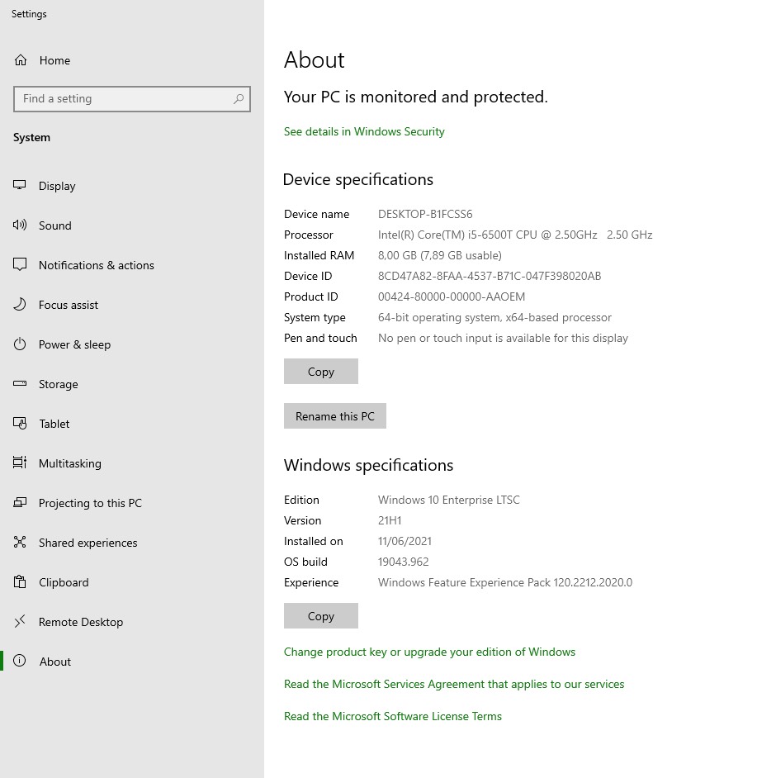
Task: Click the Power & sleep power icon
Action: (x=19, y=344)
